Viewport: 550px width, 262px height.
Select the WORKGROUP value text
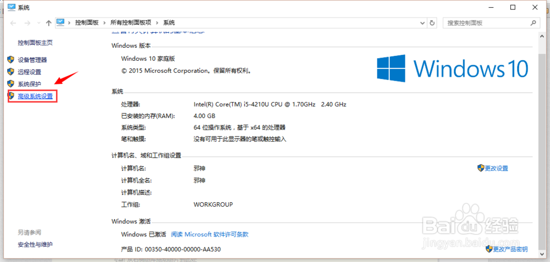pos(213,204)
